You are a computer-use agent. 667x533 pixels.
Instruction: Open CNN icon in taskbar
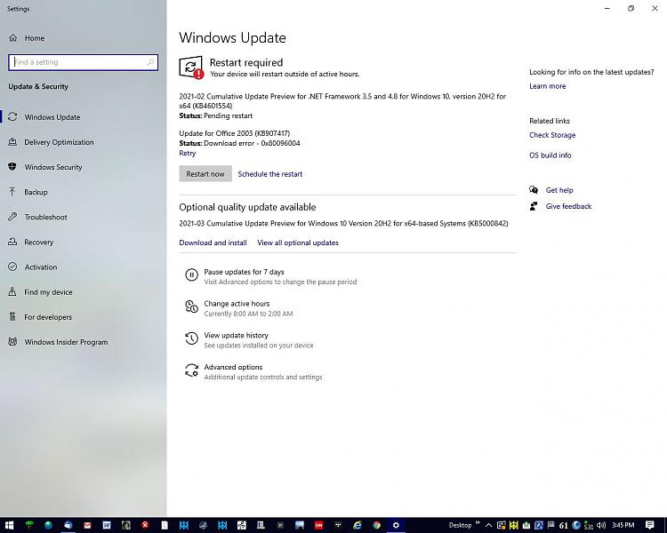(318, 525)
